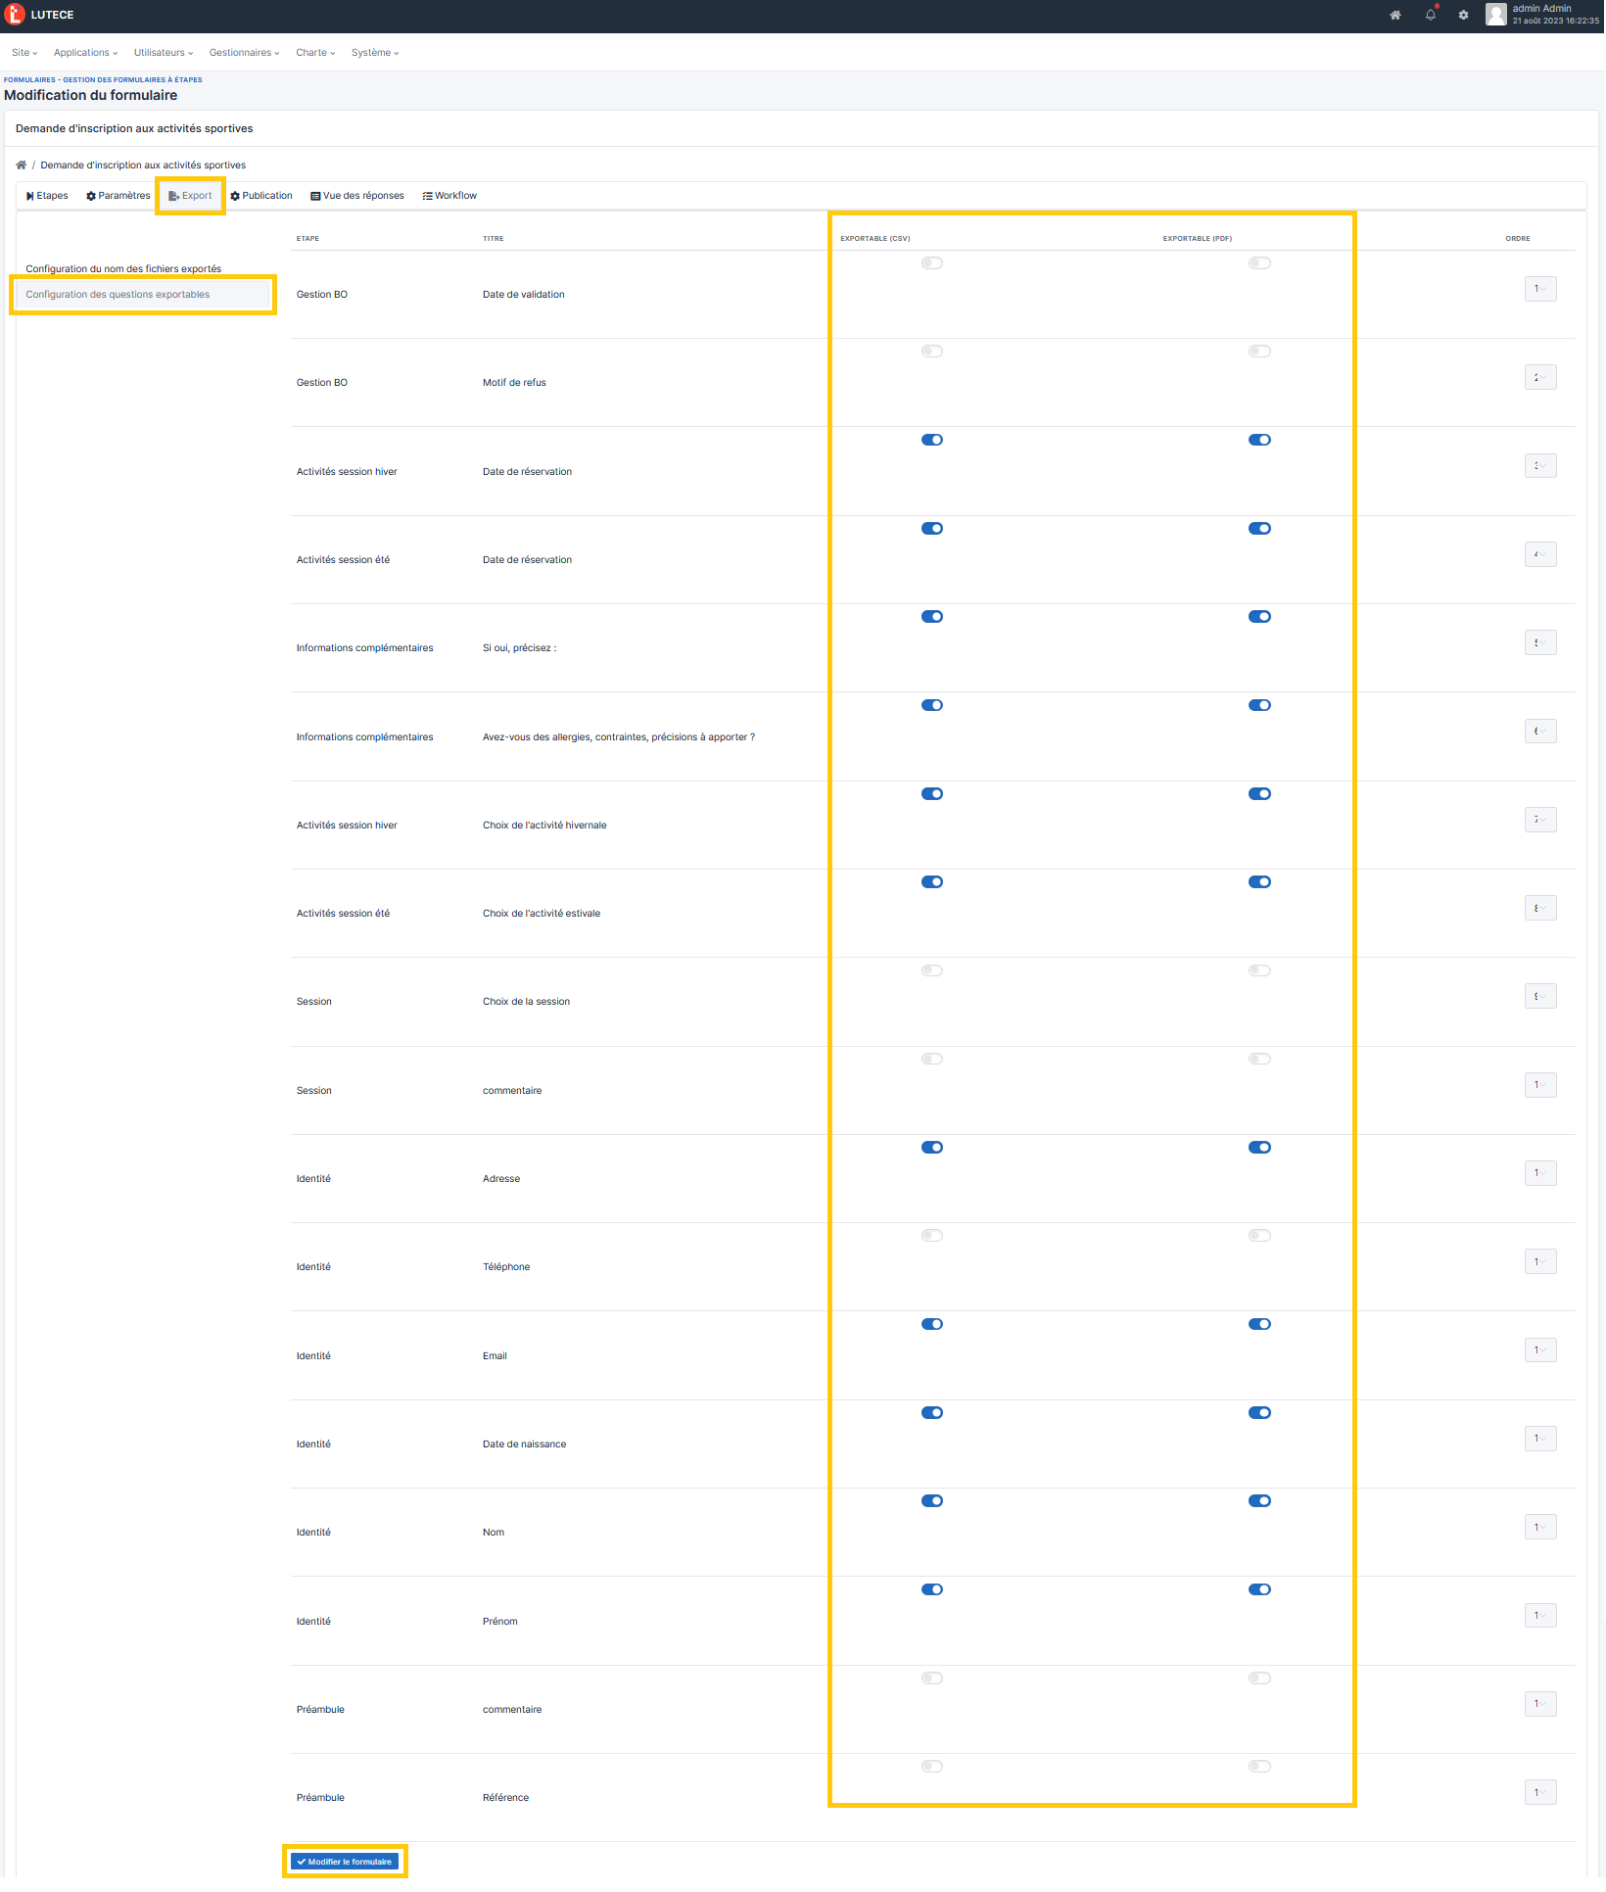Click the breadcrumb home icon
The height and width of the screenshot is (1892, 1606).
[22, 166]
